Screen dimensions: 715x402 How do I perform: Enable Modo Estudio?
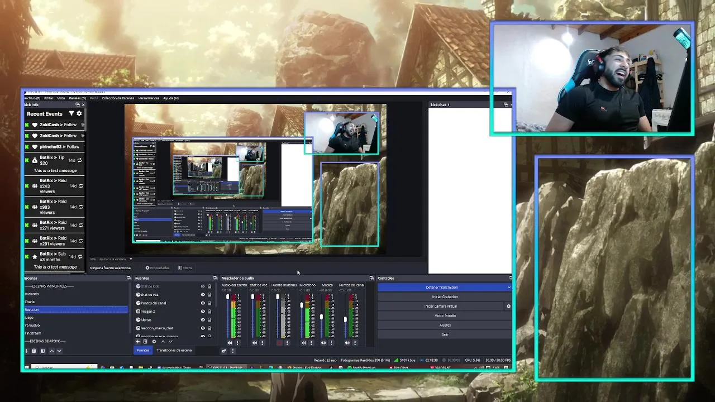(x=445, y=315)
